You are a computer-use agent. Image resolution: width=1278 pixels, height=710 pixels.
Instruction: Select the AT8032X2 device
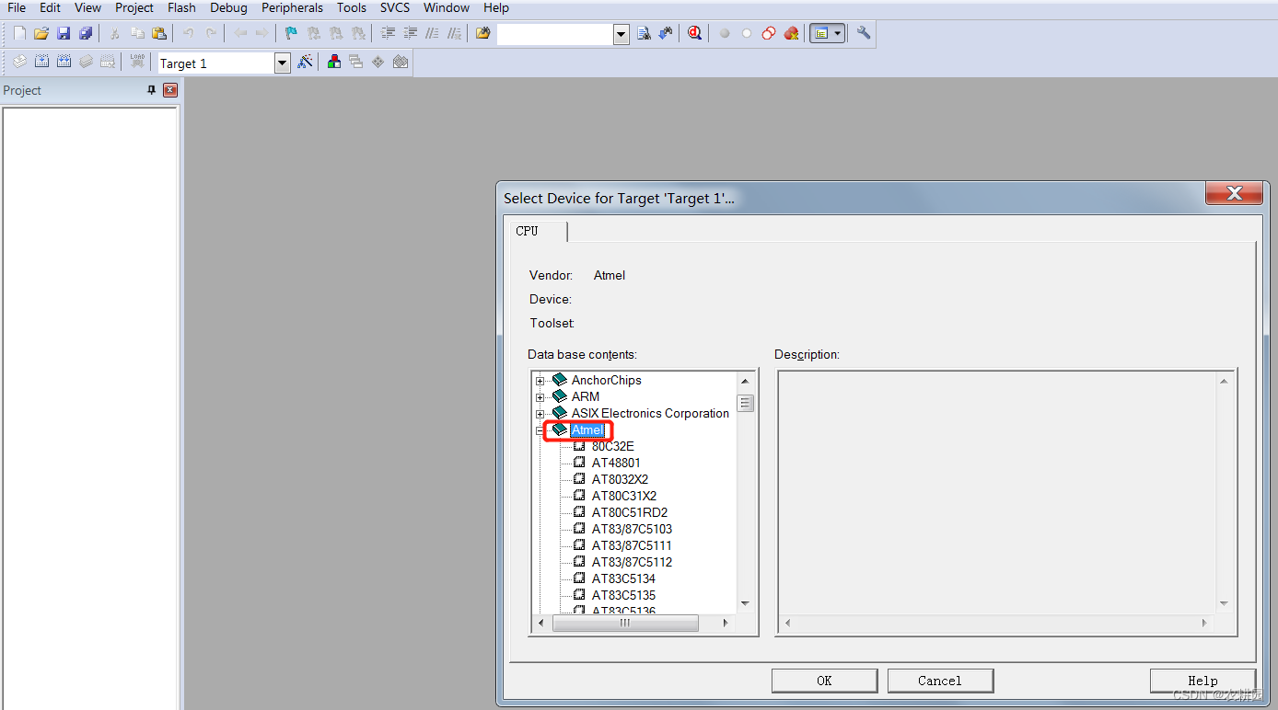620,479
